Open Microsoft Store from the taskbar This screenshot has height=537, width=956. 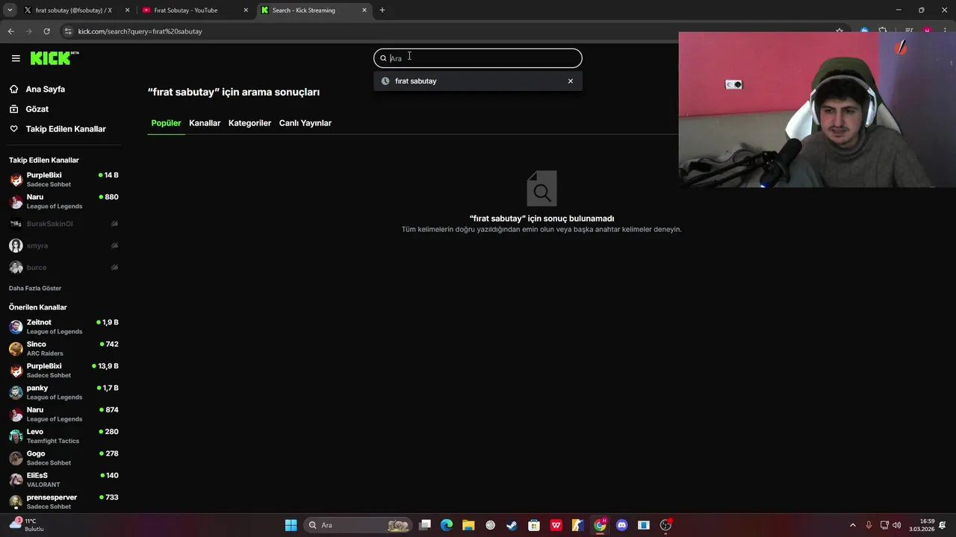tap(534, 525)
